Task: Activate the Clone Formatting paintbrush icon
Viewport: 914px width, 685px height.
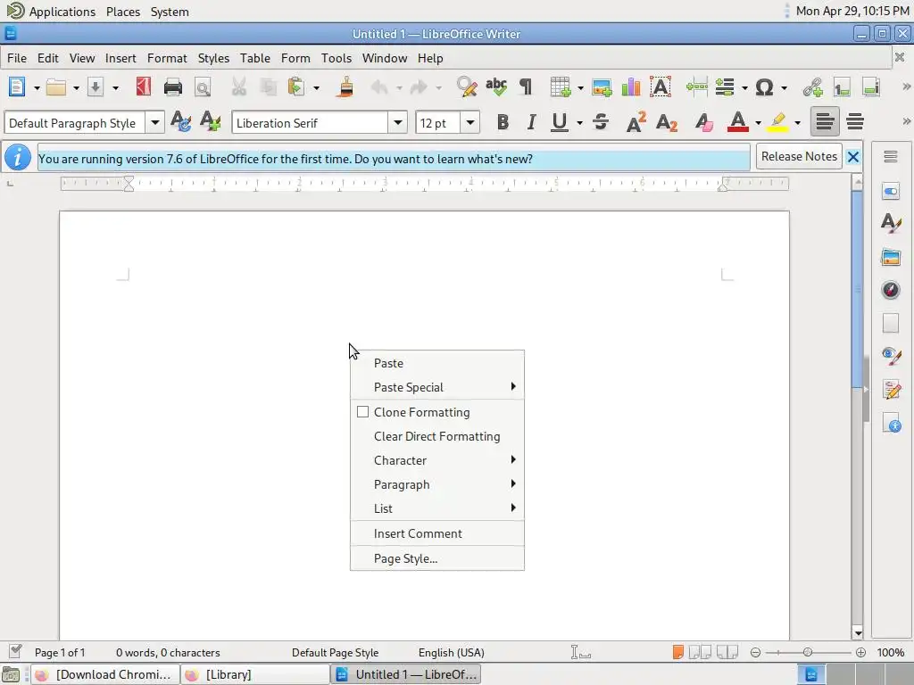Action: click(345, 87)
